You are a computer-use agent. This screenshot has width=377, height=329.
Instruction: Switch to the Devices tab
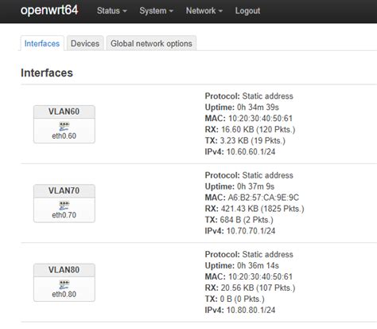tap(85, 43)
